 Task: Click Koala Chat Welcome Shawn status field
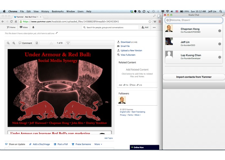click(194, 20)
